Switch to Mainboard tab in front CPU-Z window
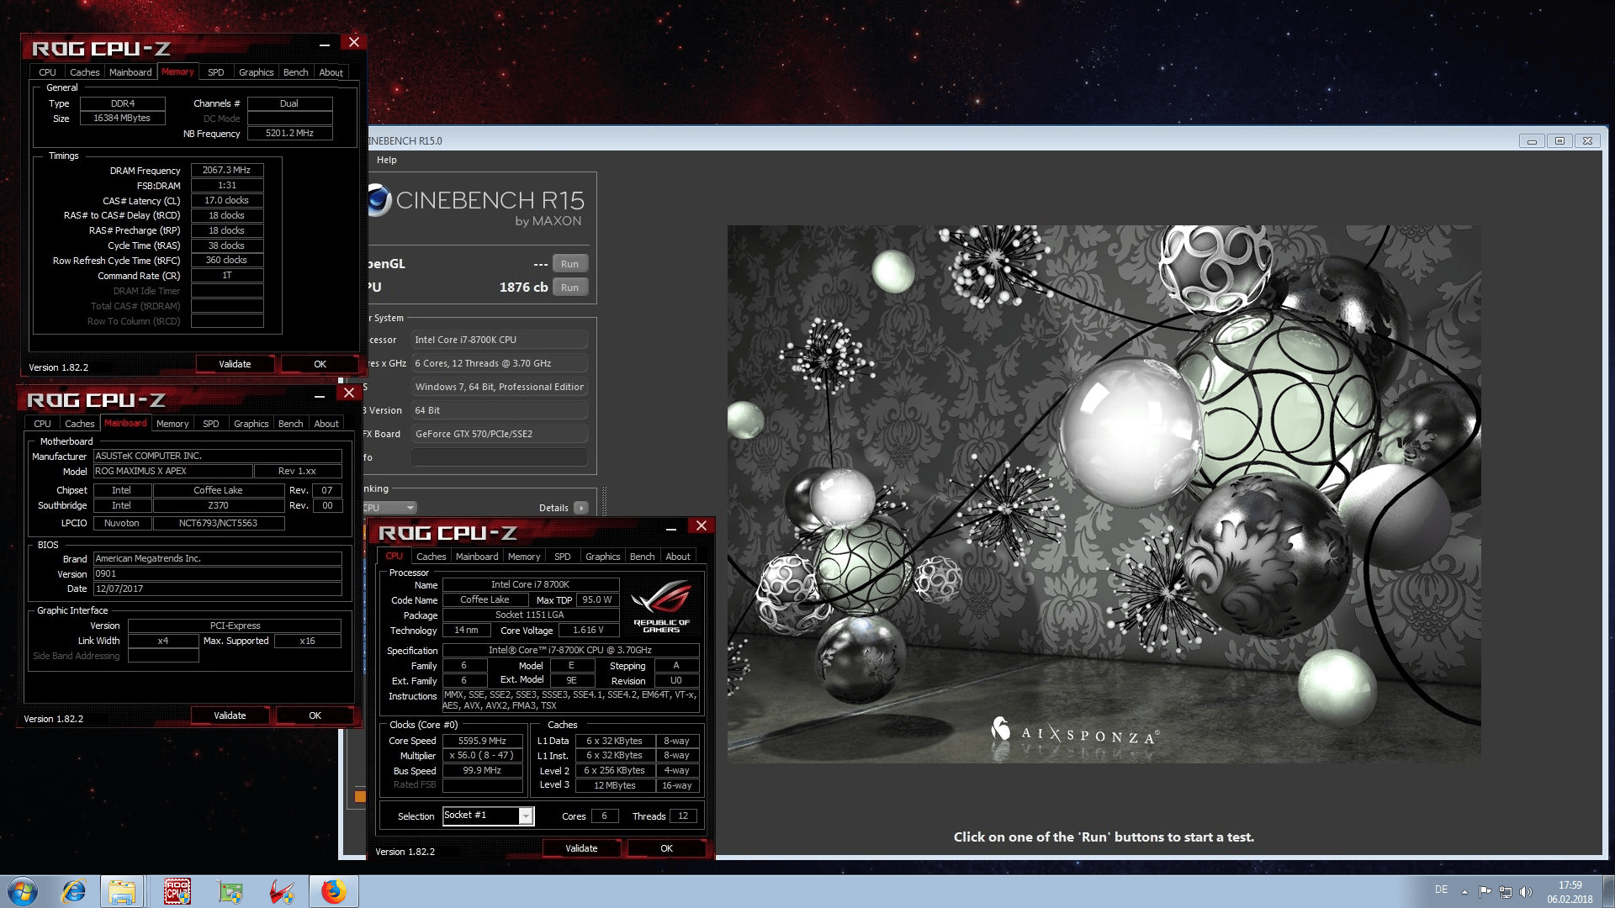Image resolution: width=1615 pixels, height=908 pixels. [x=477, y=557]
